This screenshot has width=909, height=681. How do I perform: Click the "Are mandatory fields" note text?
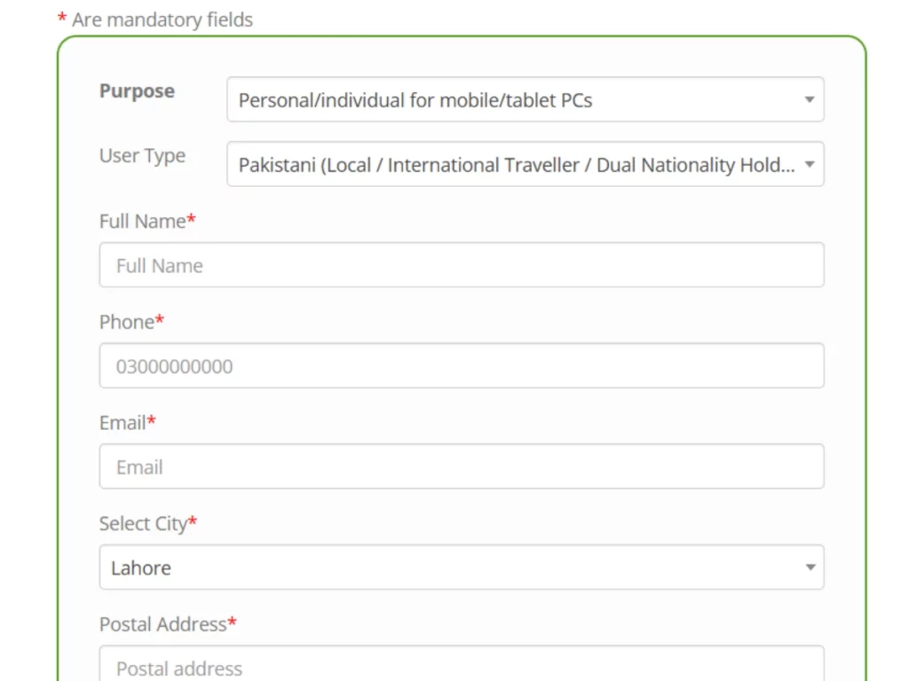162,20
